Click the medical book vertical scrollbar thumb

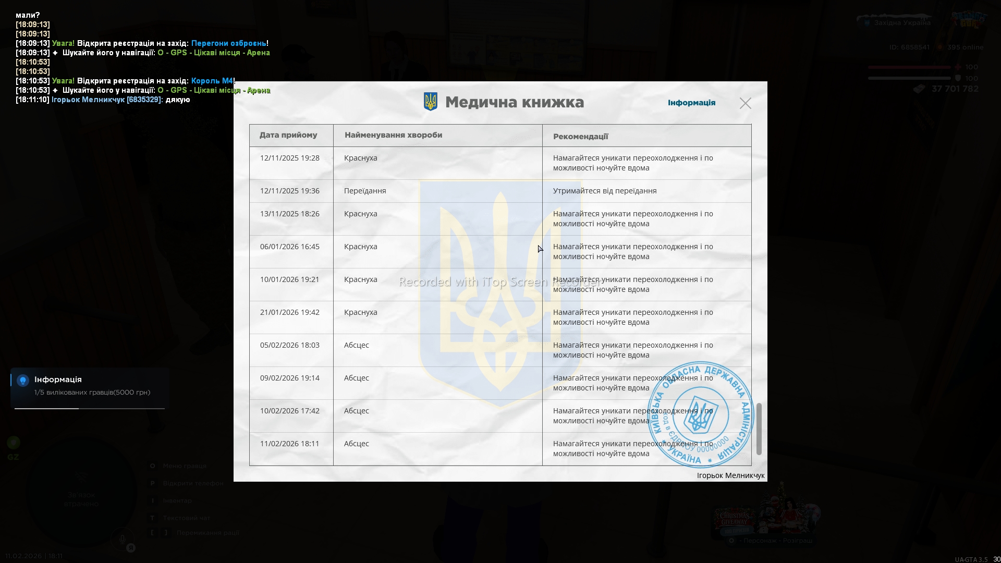pos(759,429)
